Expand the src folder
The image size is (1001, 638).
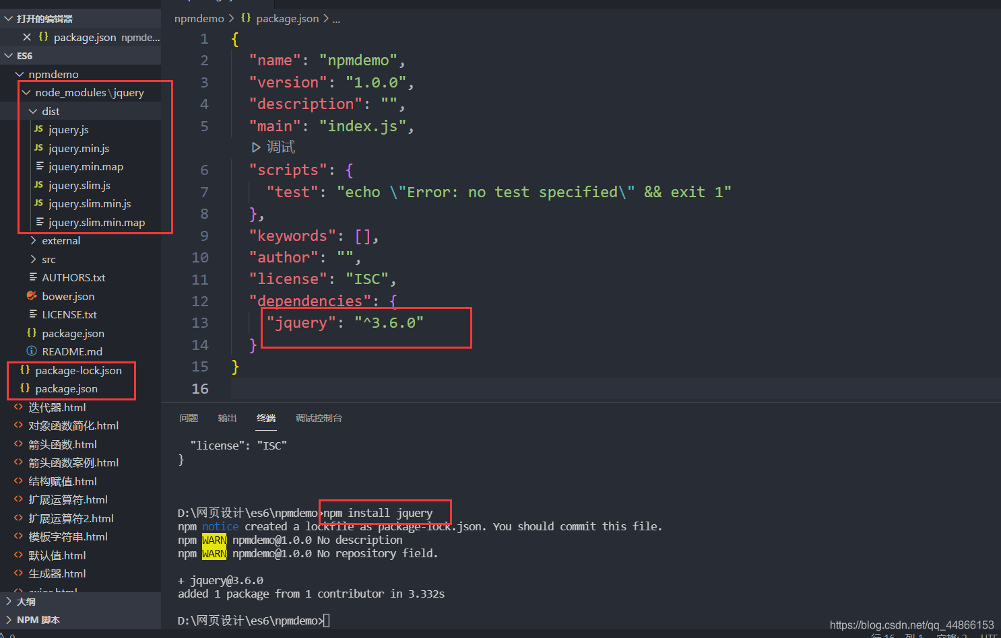coord(33,259)
